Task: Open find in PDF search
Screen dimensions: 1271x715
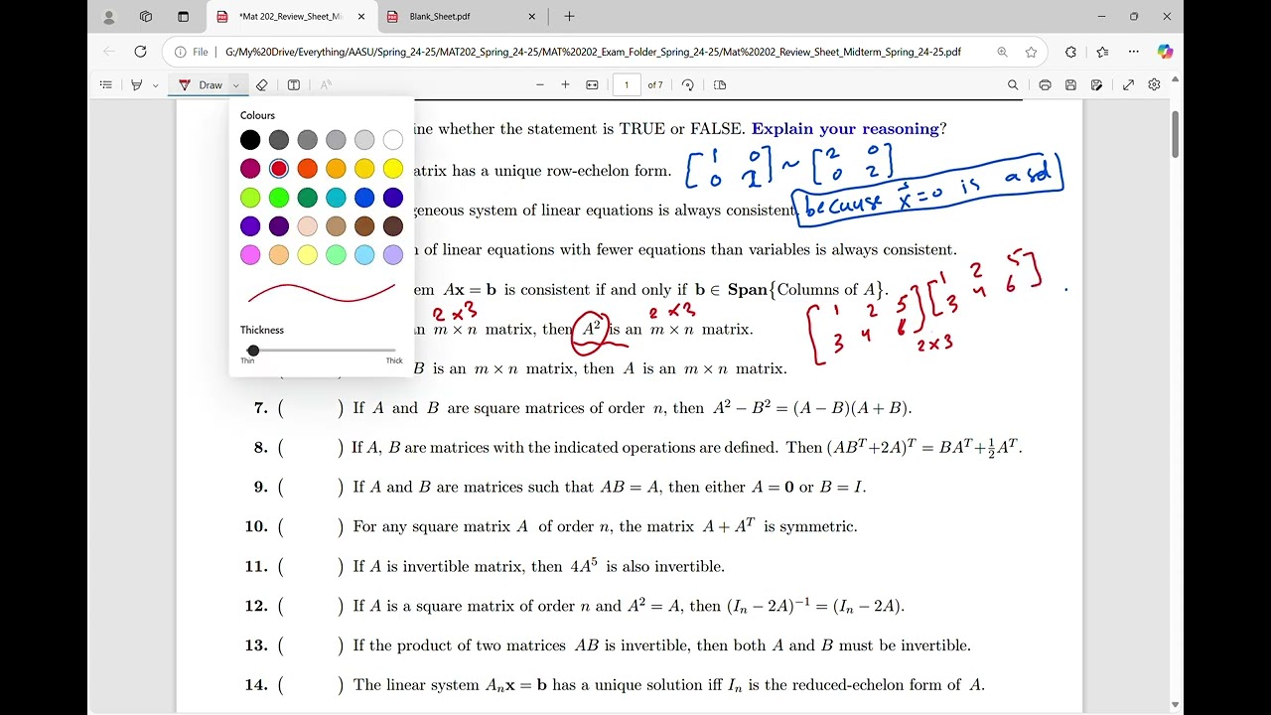Action: click(x=1013, y=85)
